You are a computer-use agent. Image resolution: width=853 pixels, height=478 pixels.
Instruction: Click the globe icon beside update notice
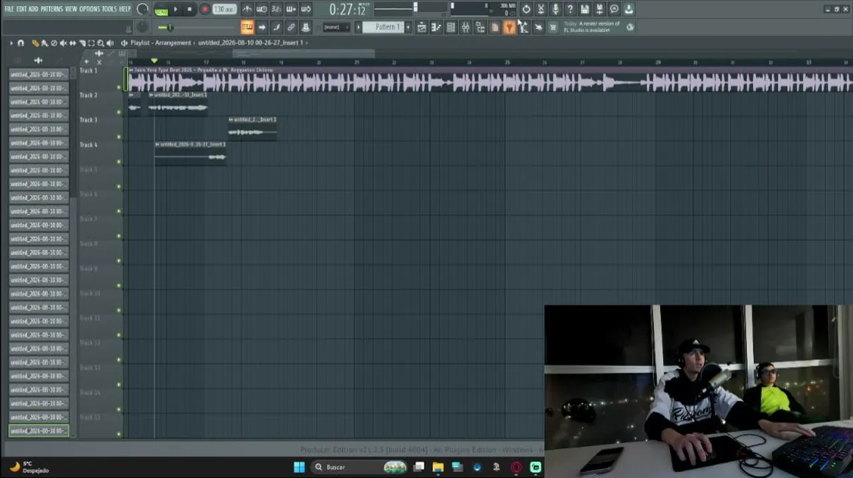tap(630, 27)
